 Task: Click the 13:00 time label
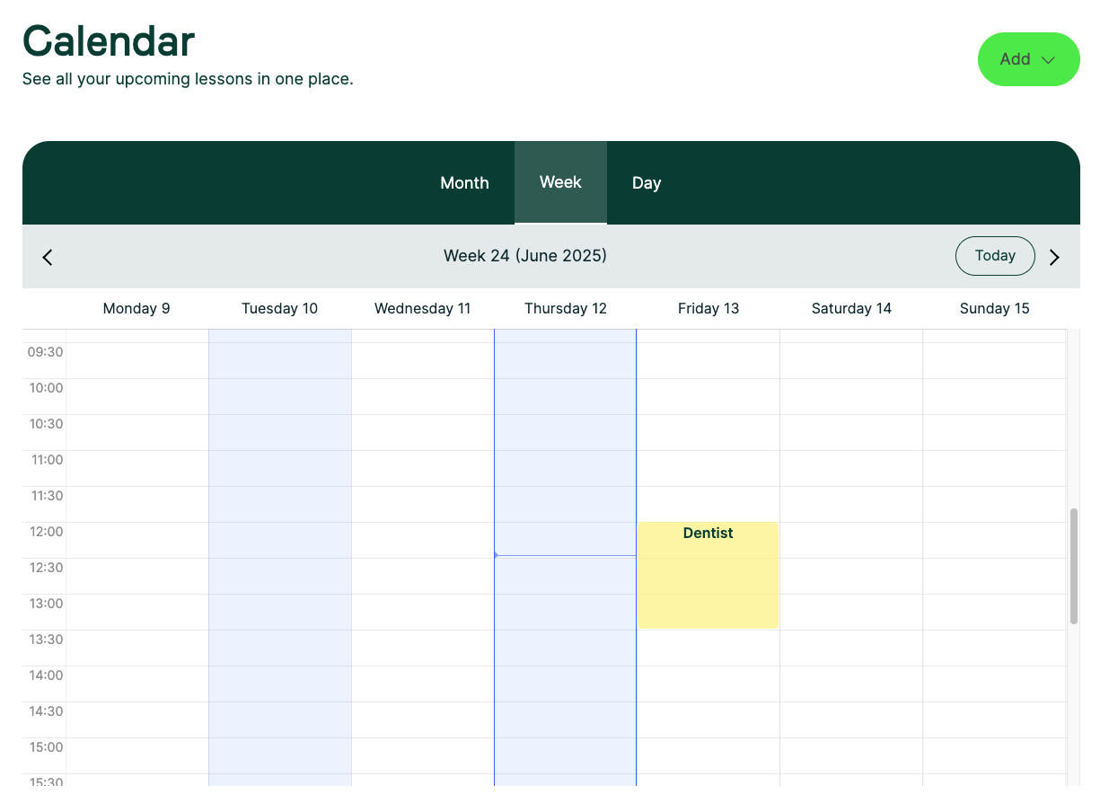[x=45, y=603]
